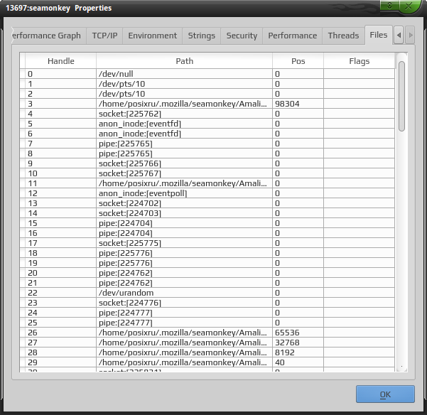
Task: Select socket:[225775] entry
Action: pyautogui.click(x=130, y=243)
